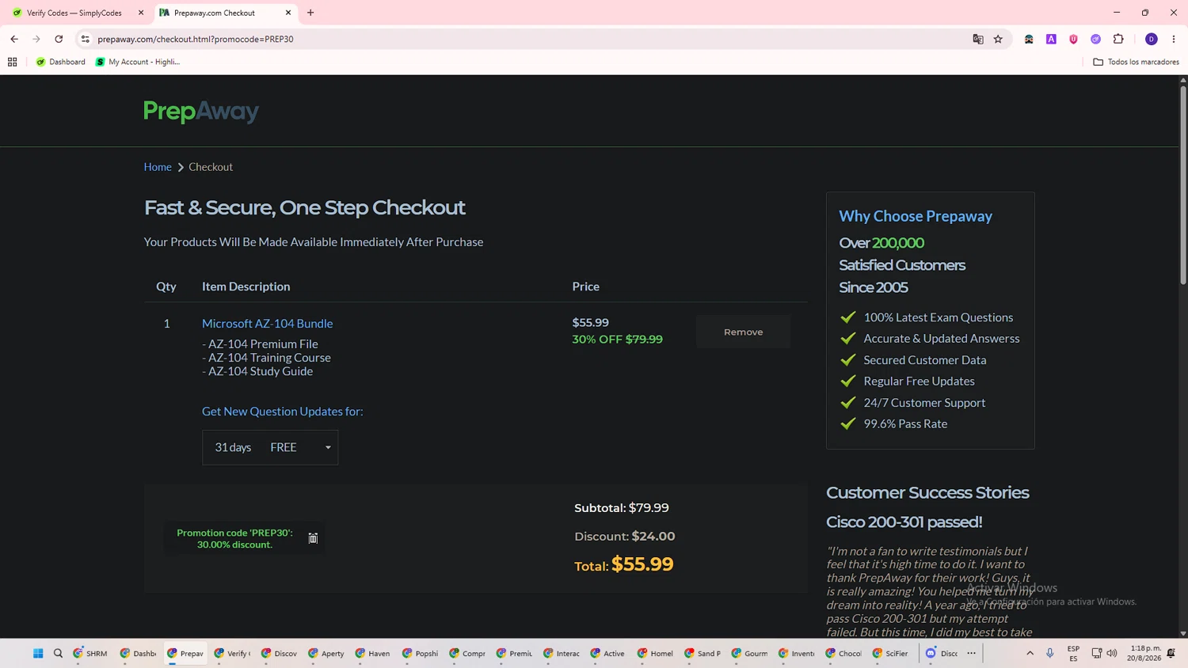Click the 24/7 Customer Support item
Image resolution: width=1188 pixels, height=668 pixels.
(924, 403)
